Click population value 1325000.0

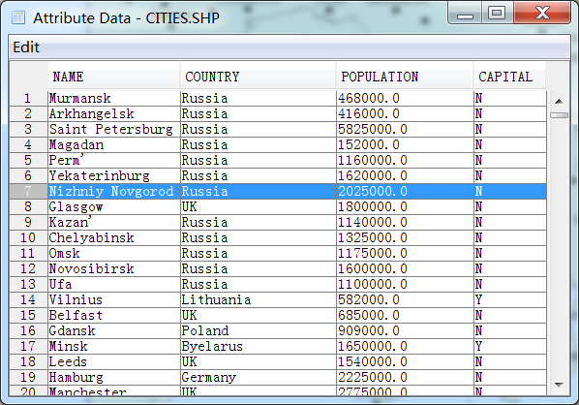click(405, 238)
